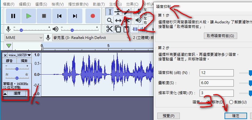
Task: Open the 2 (立體聲) recording channels dropdown
Action: [143, 38]
